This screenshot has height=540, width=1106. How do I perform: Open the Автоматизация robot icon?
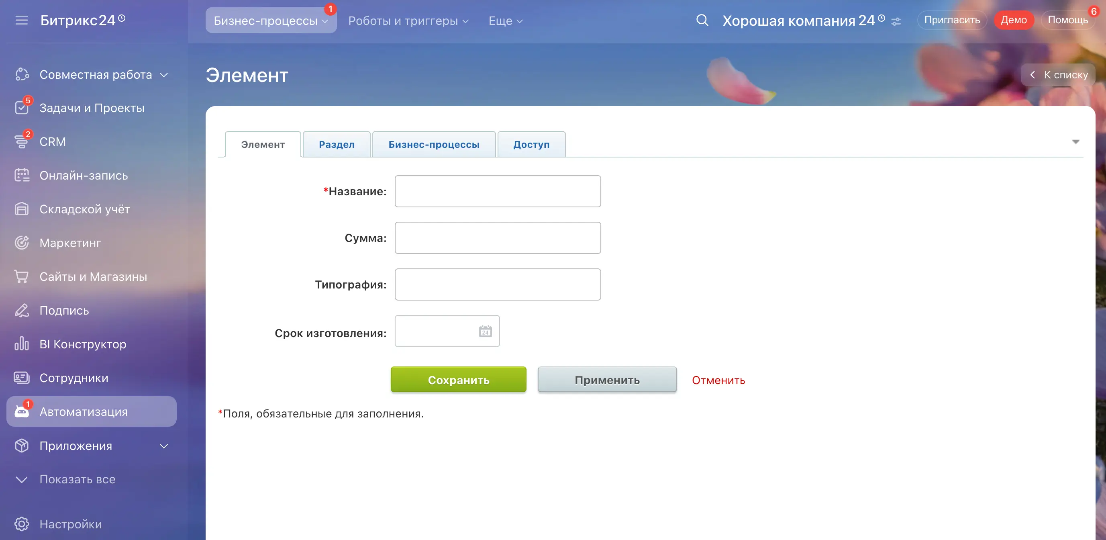coord(21,411)
